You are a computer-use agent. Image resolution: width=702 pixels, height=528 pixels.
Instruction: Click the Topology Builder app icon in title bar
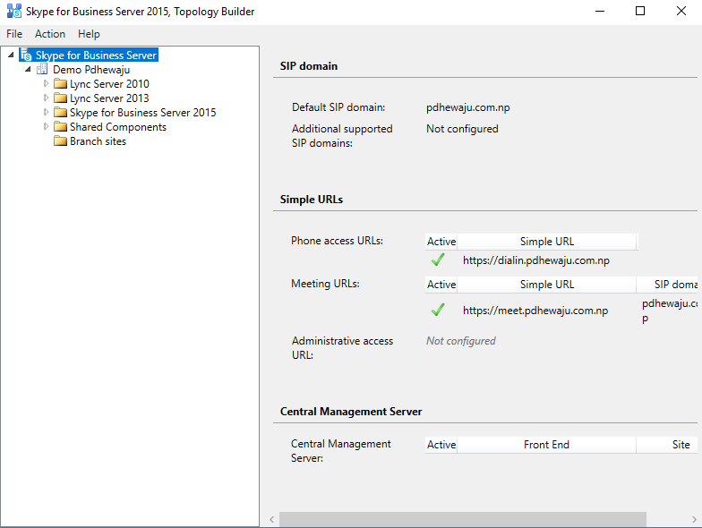click(14, 11)
